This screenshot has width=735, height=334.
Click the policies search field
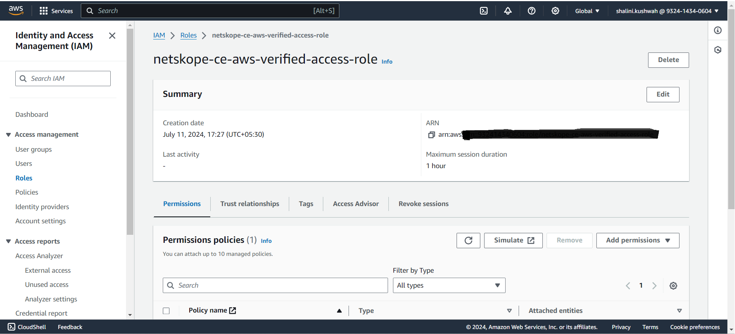click(x=275, y=285)
